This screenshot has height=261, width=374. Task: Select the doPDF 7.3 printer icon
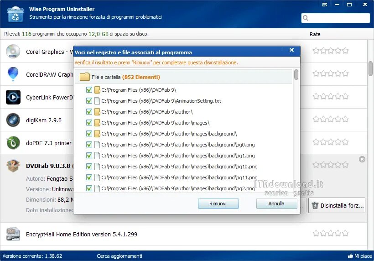click(x=13, y=143)
